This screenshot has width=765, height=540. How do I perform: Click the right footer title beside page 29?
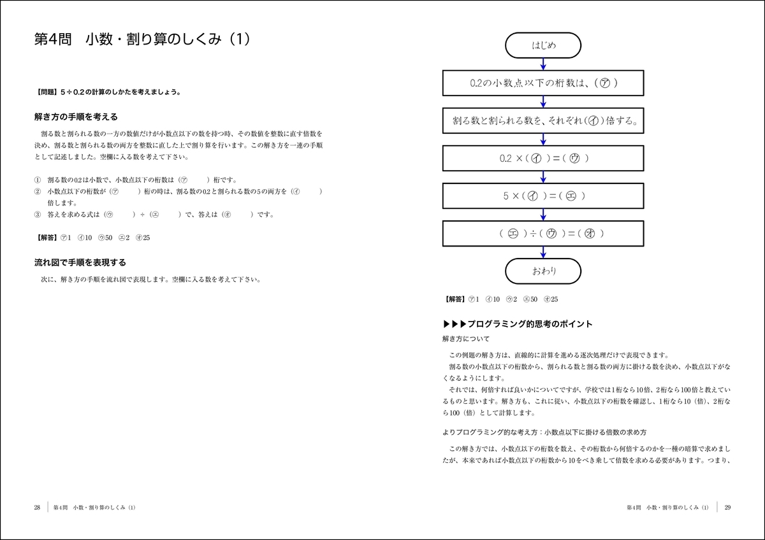667,508
